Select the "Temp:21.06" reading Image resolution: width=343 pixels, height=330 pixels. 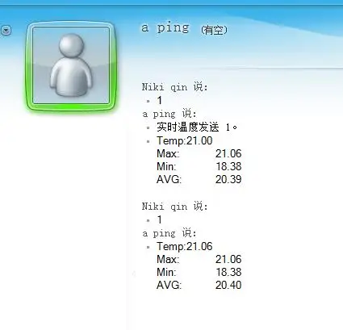[185, 246]
